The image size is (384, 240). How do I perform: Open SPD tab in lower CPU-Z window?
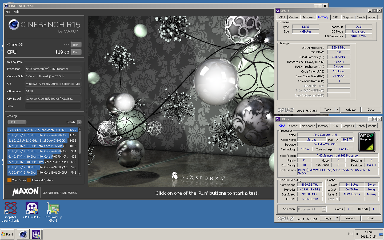click(335, 126)
